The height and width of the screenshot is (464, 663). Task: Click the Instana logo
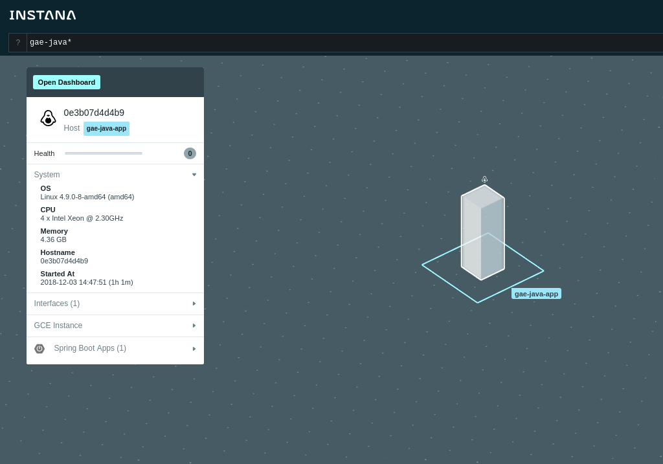tap(43, 16)
